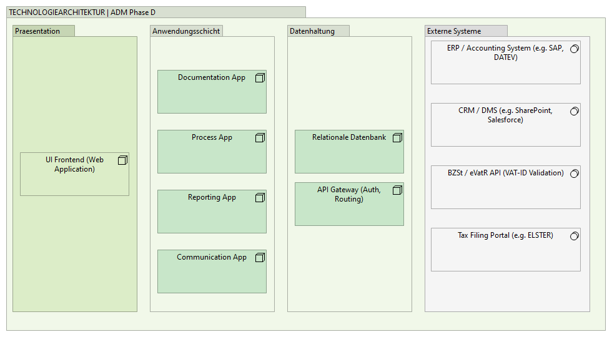
Task: Click the component icon on Relationale Datenbank
Action: point(397,138)
